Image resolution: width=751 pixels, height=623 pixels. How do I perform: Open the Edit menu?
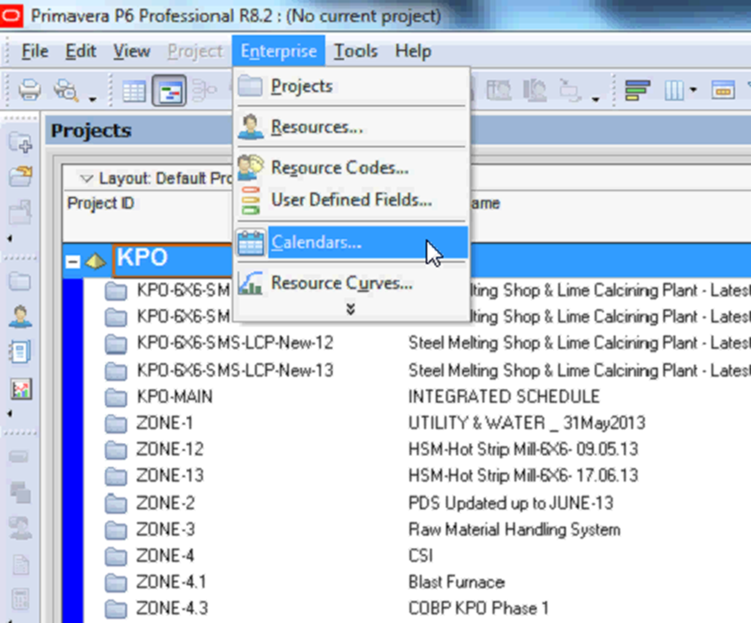[80, 51]
